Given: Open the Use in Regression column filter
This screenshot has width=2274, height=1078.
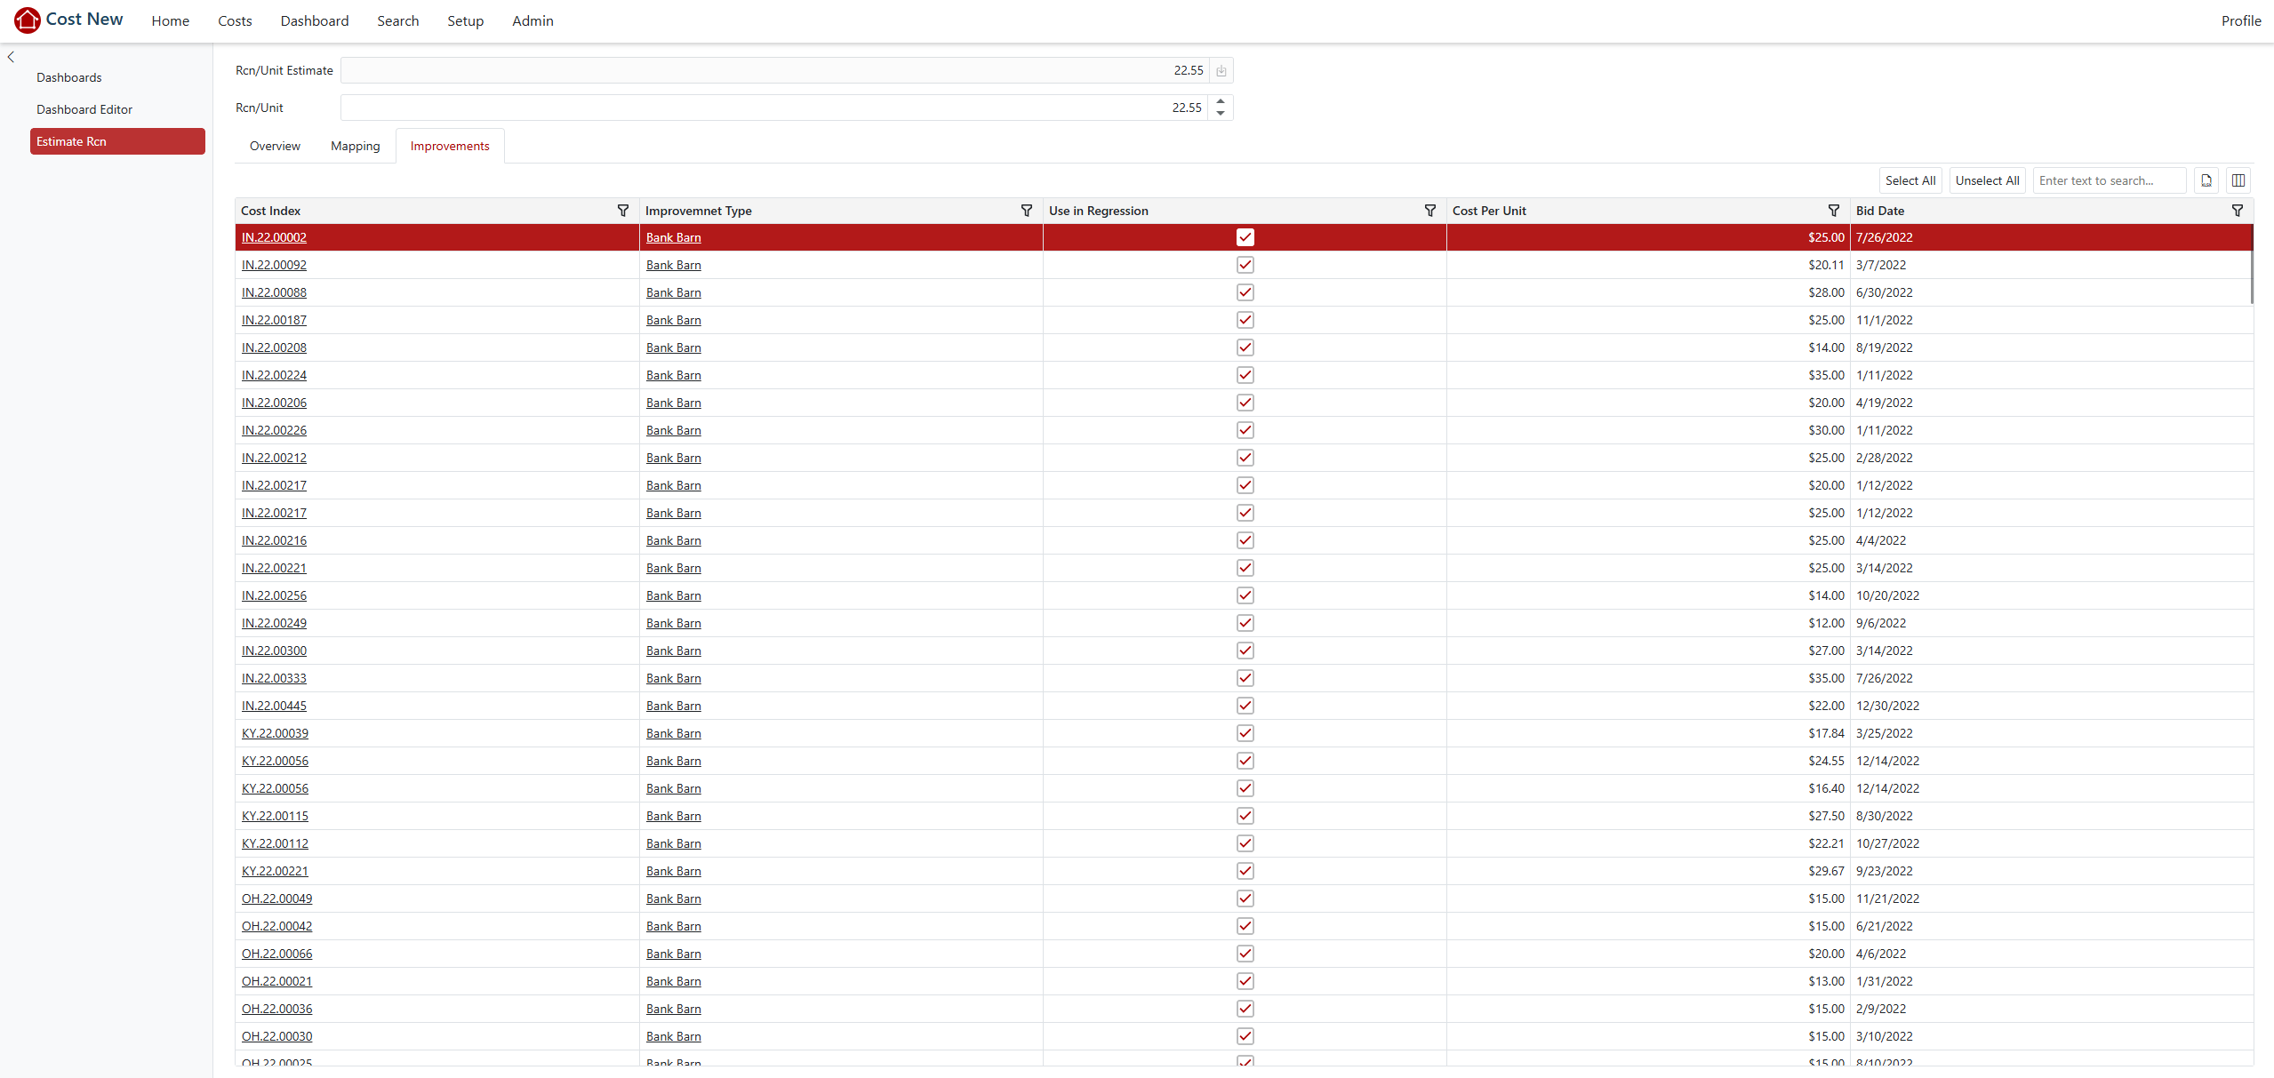Looking at the screenshot, I should click(1429, 211).
